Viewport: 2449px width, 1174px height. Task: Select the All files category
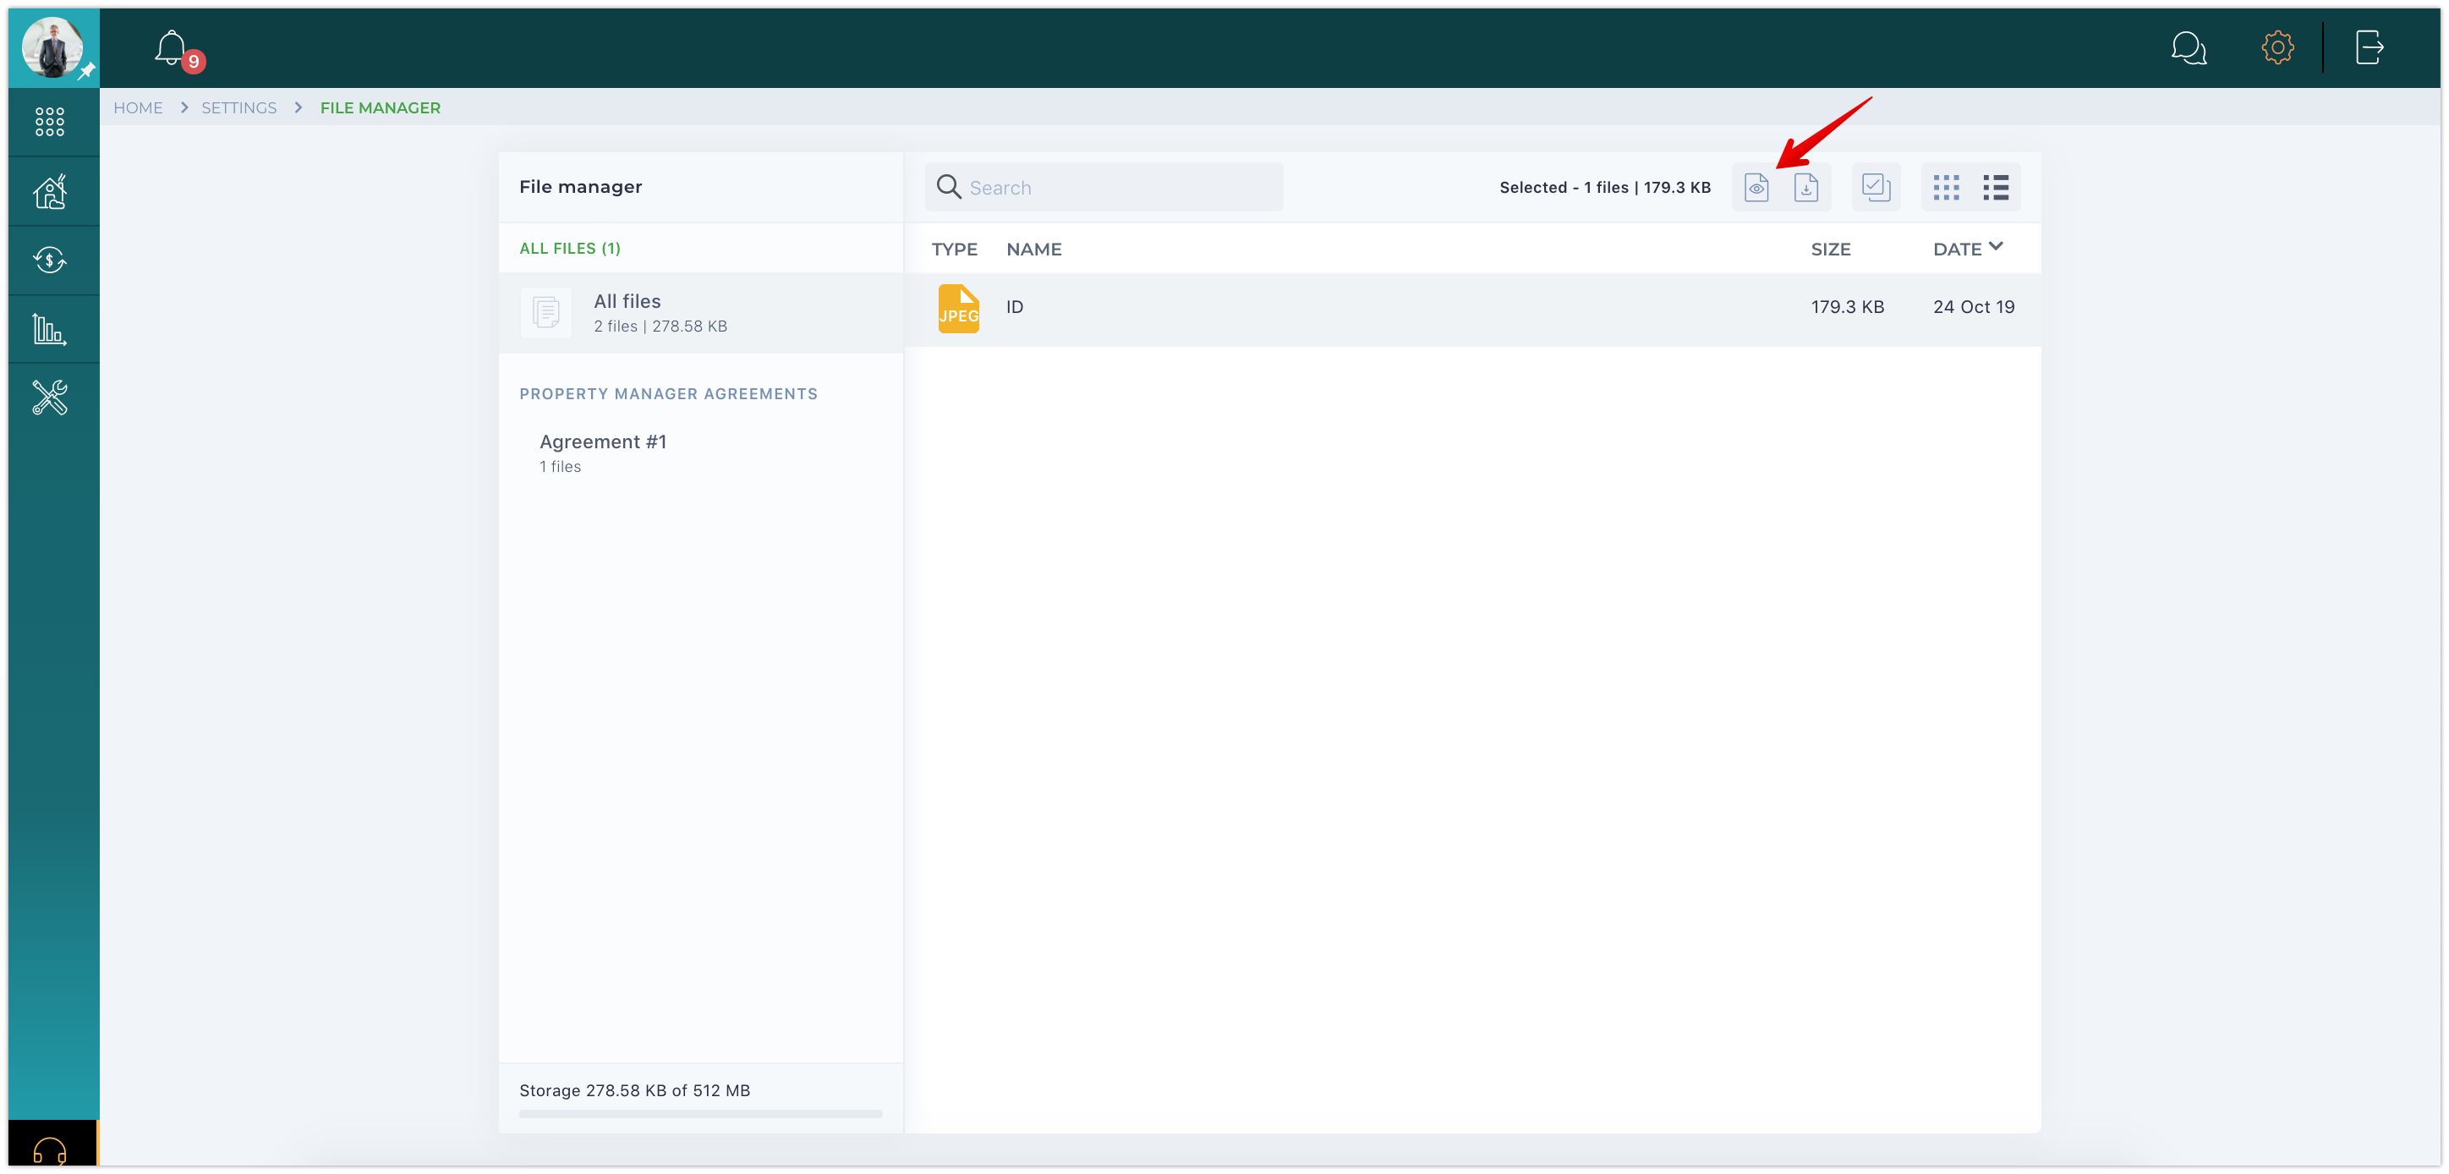(x=701, y=313)
